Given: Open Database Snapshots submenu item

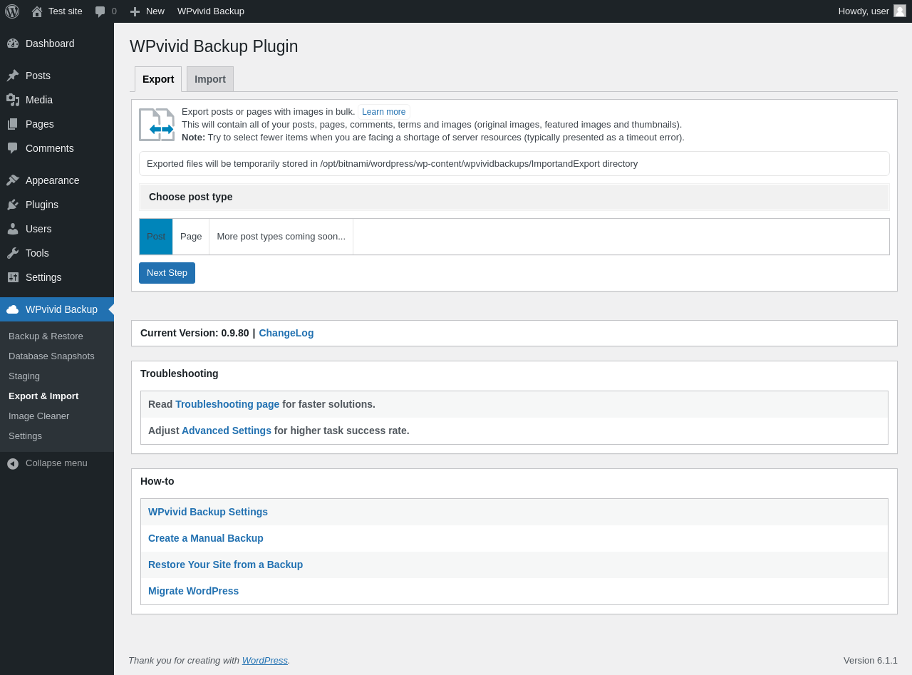Looking at the screenshot, I should click(x=51, y=356).
